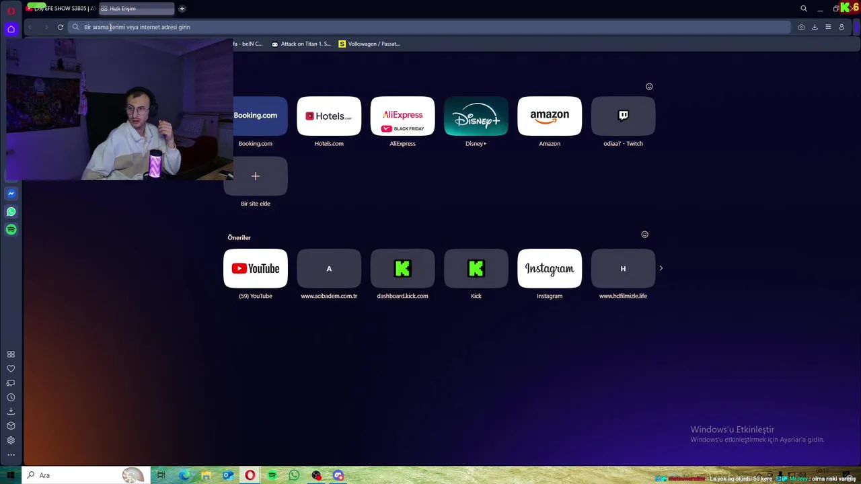Open WhatsApp from the taskbar
Screen dimensions: 861x484
point(294,475)
